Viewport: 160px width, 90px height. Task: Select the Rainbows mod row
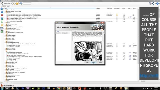click(14, 58)
